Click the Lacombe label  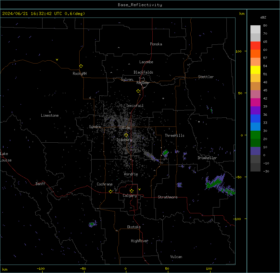point(146,62)
